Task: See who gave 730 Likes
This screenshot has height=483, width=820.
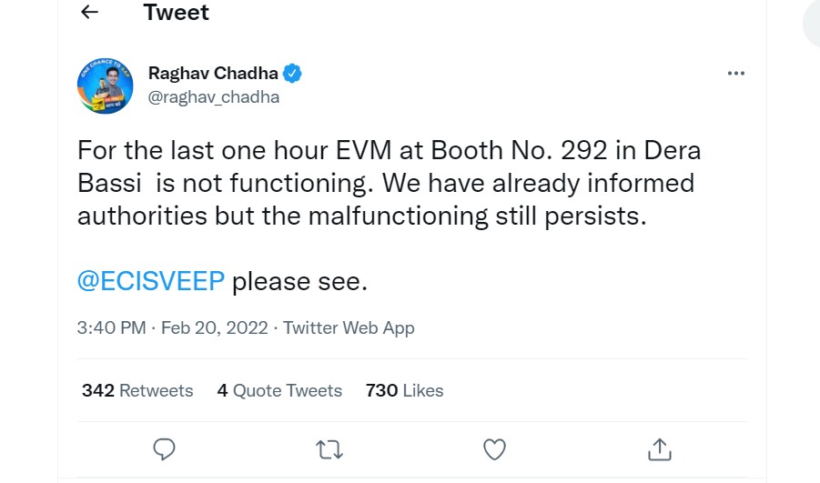Action: pyautogui.click(x=404, y=390)
